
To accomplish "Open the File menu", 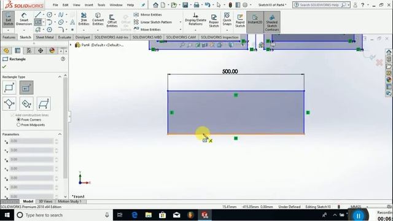I will (x=55, y=5).
